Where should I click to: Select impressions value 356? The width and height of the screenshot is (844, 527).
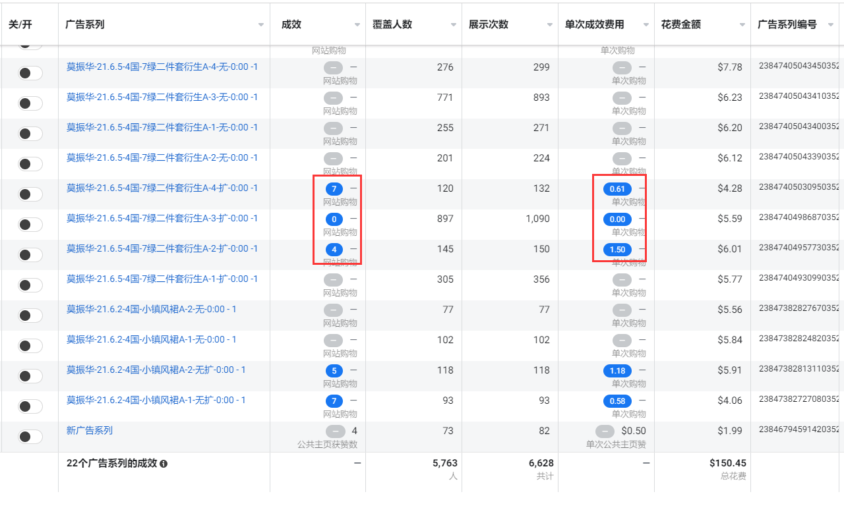(x=541, y=279)
